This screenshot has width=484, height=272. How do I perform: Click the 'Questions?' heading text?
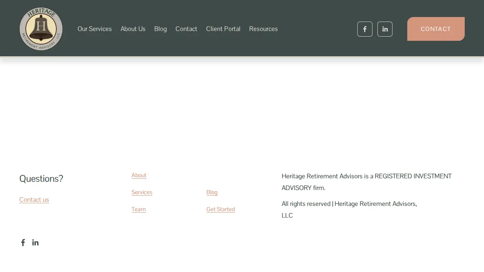pos(41,178)
